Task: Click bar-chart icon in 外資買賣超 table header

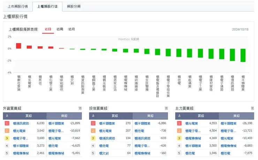Action: coord(7,116)
